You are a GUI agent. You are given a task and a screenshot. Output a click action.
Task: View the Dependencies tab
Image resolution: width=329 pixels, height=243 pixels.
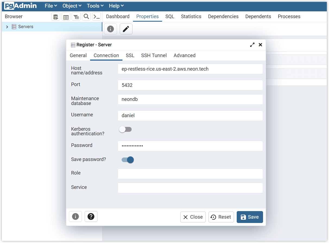(x=223, y=17)
